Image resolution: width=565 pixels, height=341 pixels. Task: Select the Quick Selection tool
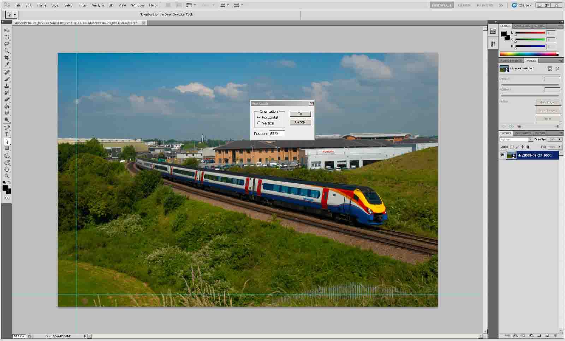click(7, 51)
